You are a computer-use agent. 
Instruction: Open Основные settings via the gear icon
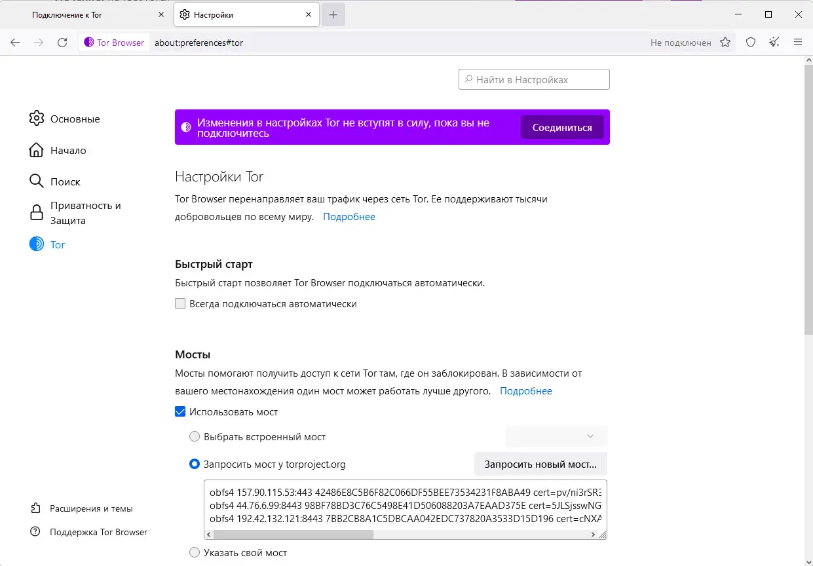tap(36, 119)
